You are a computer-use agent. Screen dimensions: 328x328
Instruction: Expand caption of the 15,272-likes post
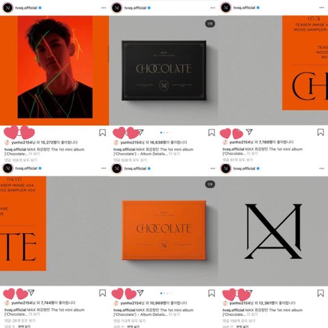(34, 154)
